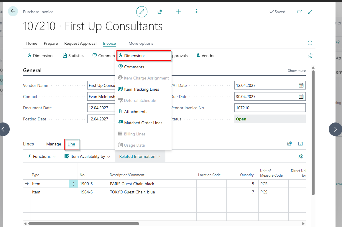Click the Contact field Evan McIntosh

click(101, 97)
